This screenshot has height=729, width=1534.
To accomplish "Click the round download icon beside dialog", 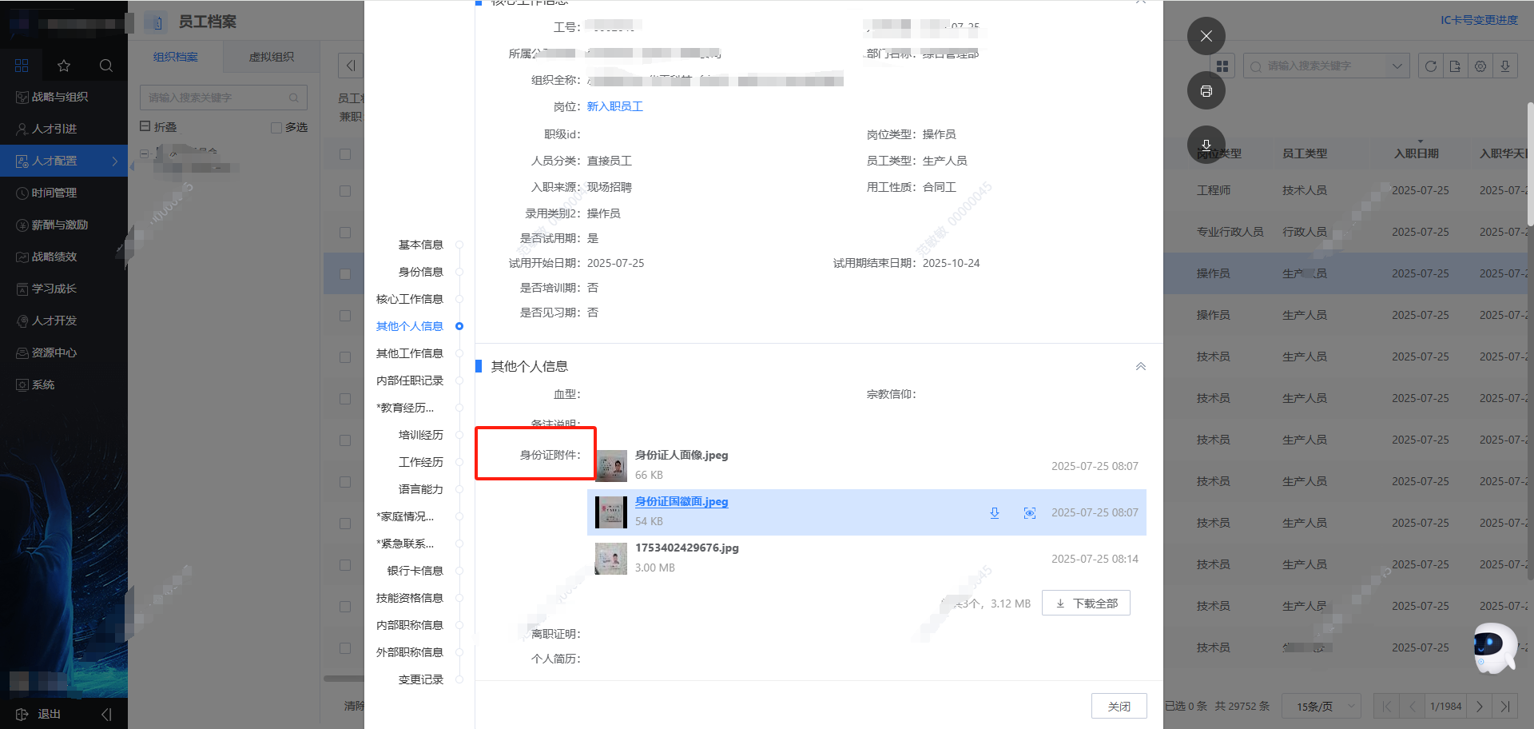I will click(x=1206, y=145).
